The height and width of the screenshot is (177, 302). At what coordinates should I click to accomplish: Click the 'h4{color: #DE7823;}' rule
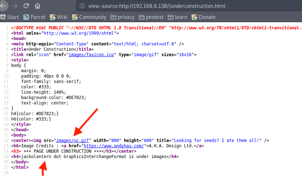(x=35, y=114)
